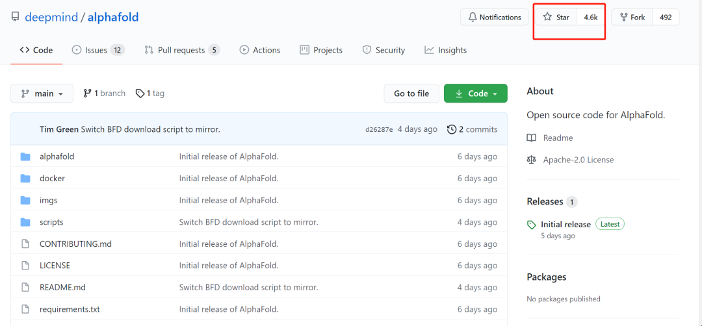This screenshot has height=326, width=702.
Task: Click the Latest badge beside Initial release
Action: (x=610, y=225)
